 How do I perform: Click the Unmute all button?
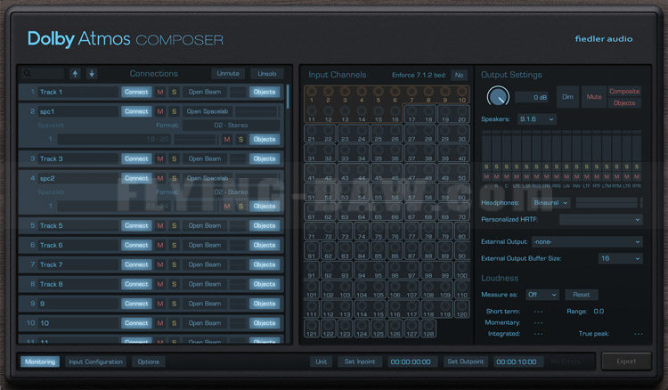point(228,74)
